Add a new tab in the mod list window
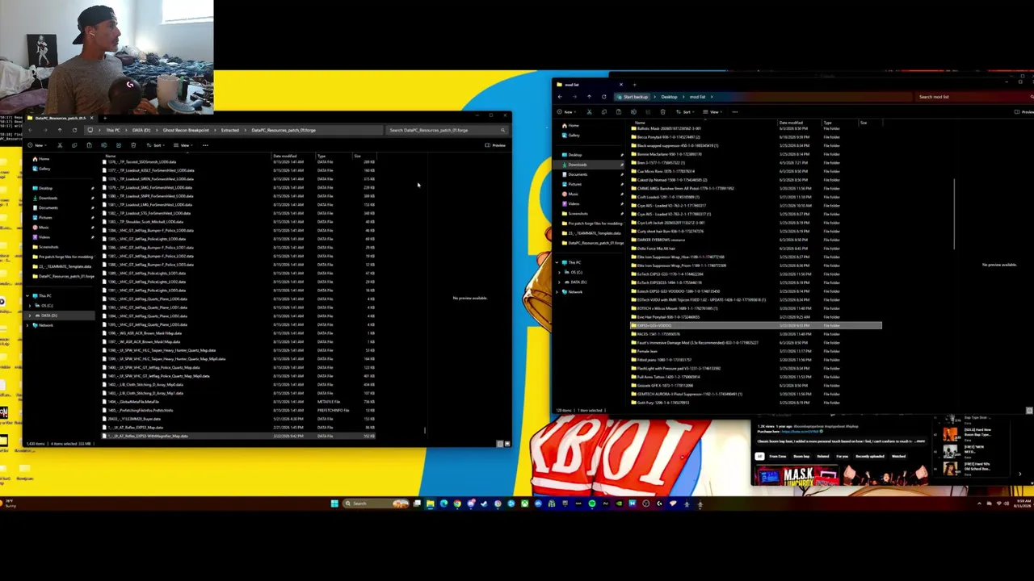This screenshot has height=581, width=1034. pyautogui.click(x=635, y=85)
